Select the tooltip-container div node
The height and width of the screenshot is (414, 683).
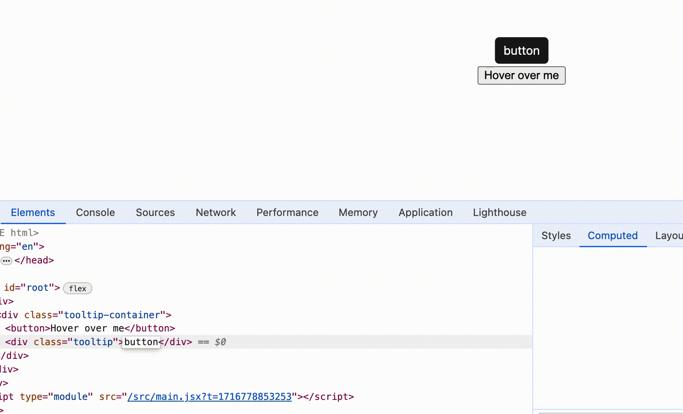(86, 315)
